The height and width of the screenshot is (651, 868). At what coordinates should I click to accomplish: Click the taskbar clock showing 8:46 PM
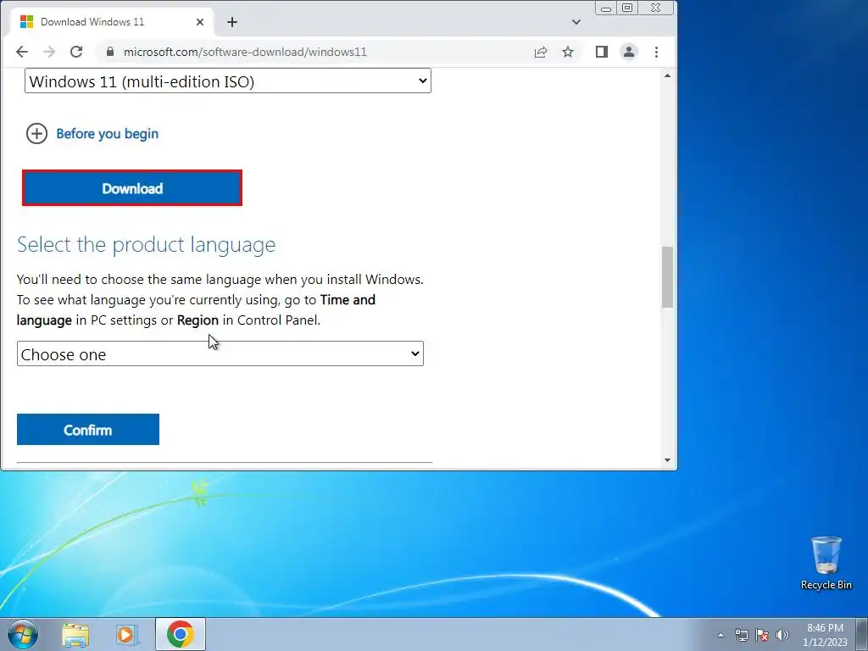[825, 635]
